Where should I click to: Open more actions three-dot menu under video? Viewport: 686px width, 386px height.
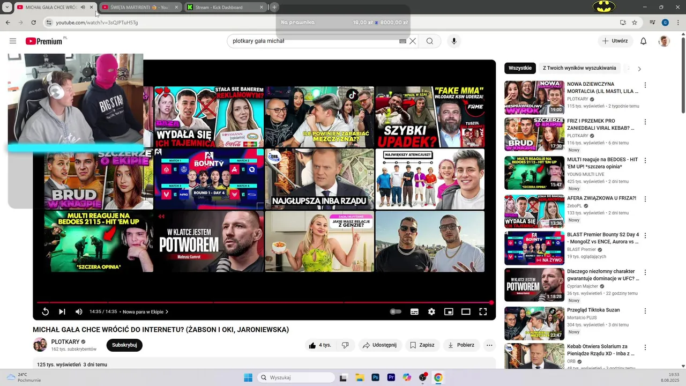coord(489,345)
